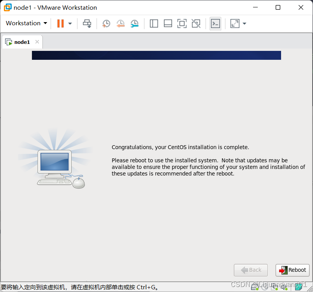This screenshot has height=292, width=313.
Task: Maximize the VMware Workstation window
Action: point(278,7)
